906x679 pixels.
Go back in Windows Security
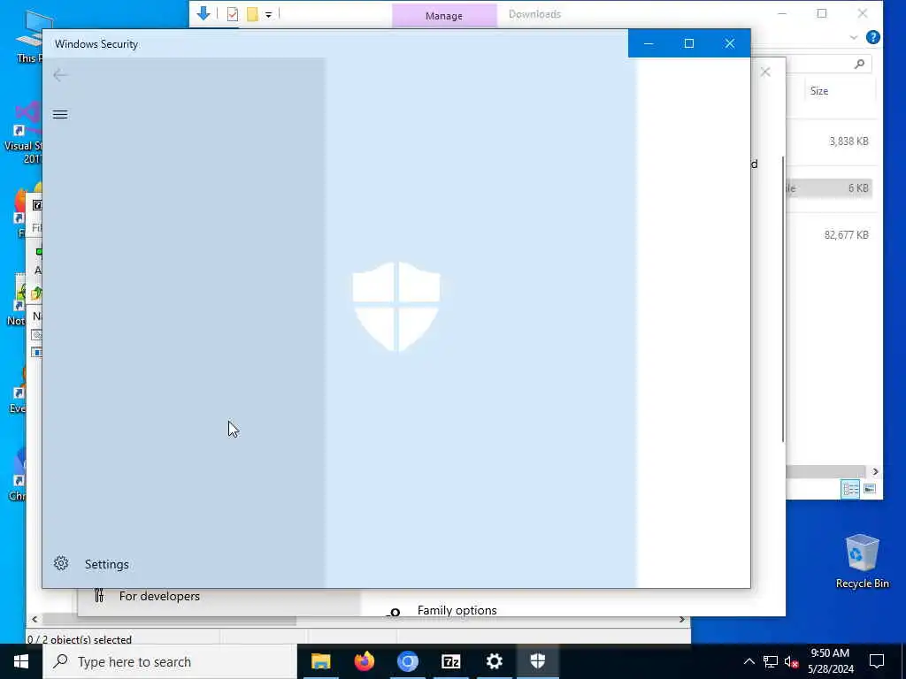pyautogui.click(x=60, y=75)
